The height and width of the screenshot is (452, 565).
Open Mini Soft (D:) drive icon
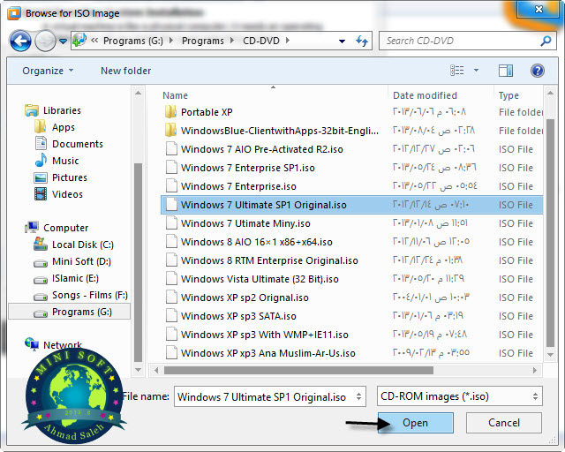pos(41,263)
